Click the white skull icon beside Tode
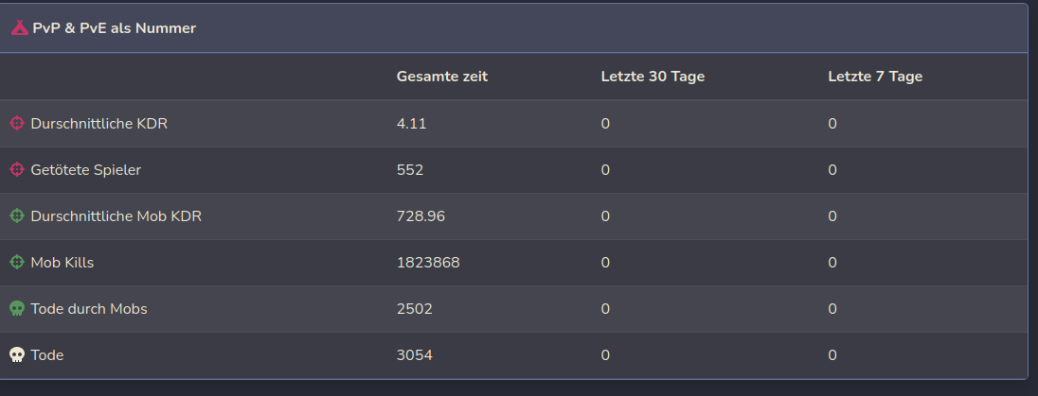The width and height of the screenshot is (1038, 396). pyautogui.click(x=17, y=355)
